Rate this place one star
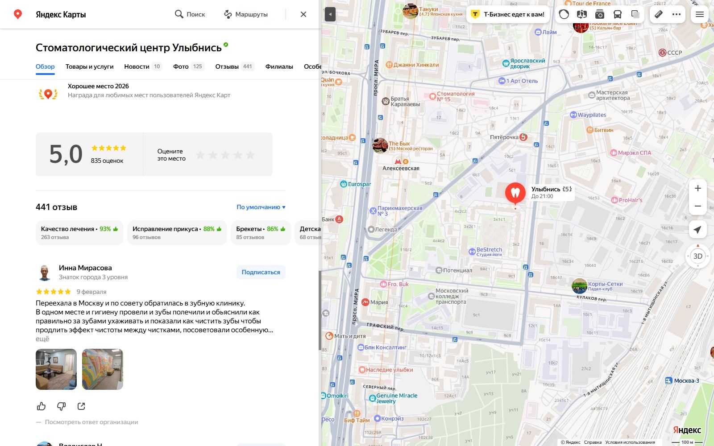714x446 pixels. coord(200,155)
